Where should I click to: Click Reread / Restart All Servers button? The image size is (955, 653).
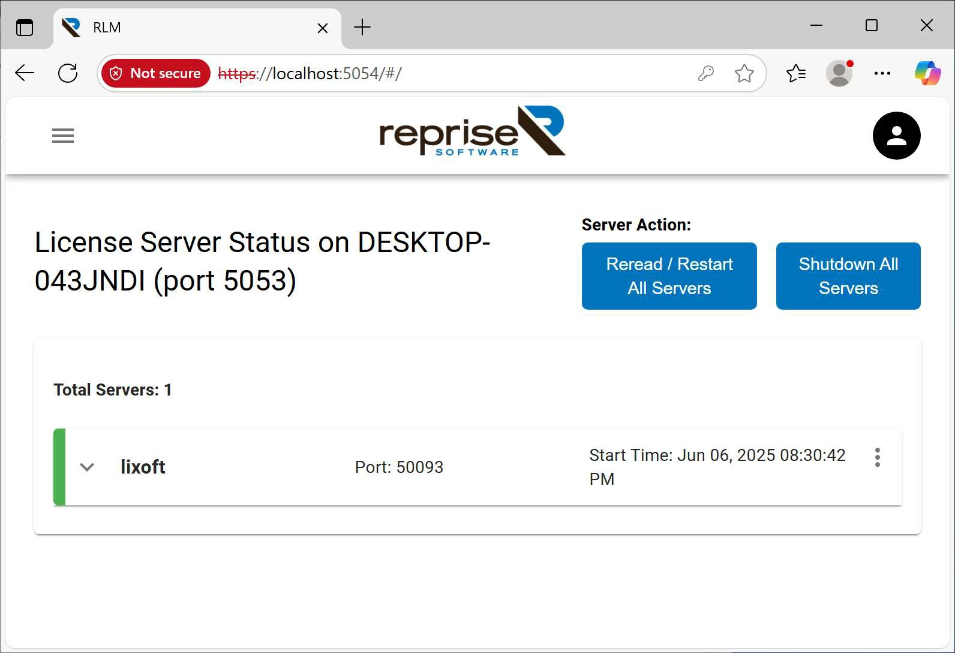[669, 276]
